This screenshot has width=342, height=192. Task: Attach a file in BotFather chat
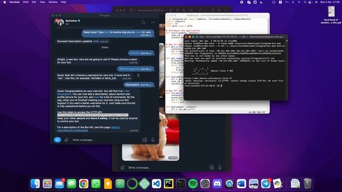66,140
